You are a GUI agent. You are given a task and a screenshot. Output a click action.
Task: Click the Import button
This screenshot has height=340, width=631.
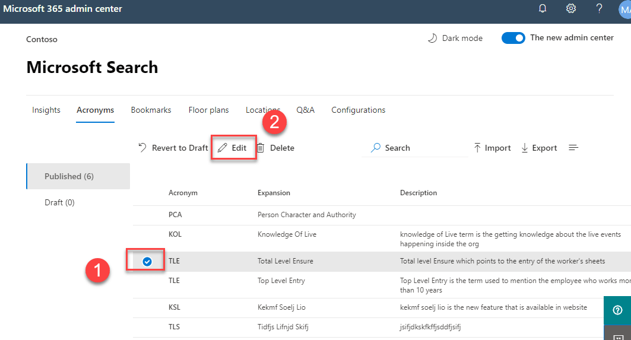pyautogui.click(x=492, y=148)
